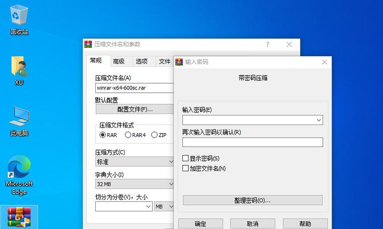This screenshot has width=383, height=229.
Task: Select the WinRAR installer desktop icon
Action: tap(19, 217)
